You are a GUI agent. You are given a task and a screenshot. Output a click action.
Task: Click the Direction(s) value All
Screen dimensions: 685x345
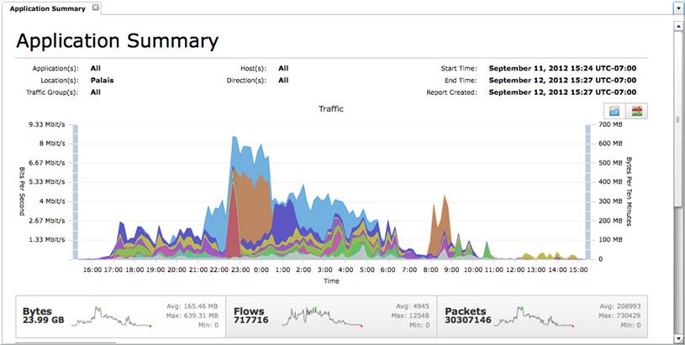[283, 81]
